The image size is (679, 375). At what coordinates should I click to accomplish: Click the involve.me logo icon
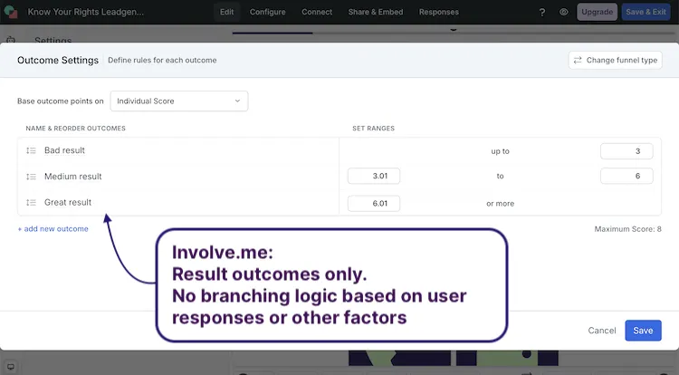(x=11, y=12)
